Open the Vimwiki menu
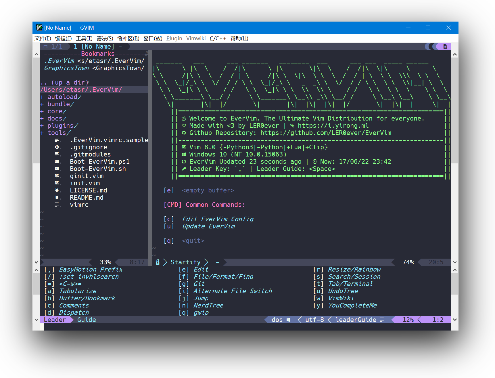 coord(196,39)
